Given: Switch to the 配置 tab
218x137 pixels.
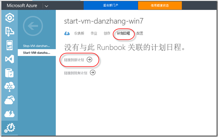Looking at the screenshot, I should click(x=140, y=33).
